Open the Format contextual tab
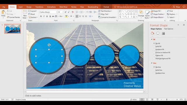 point(106,7)
